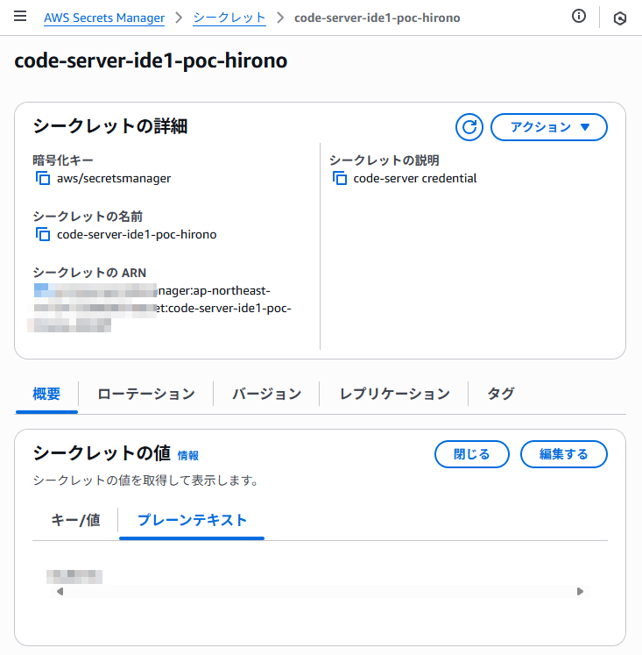642x655 pixels.
Task: Switch to the ローテーション tab
Action: coord(146,394)
